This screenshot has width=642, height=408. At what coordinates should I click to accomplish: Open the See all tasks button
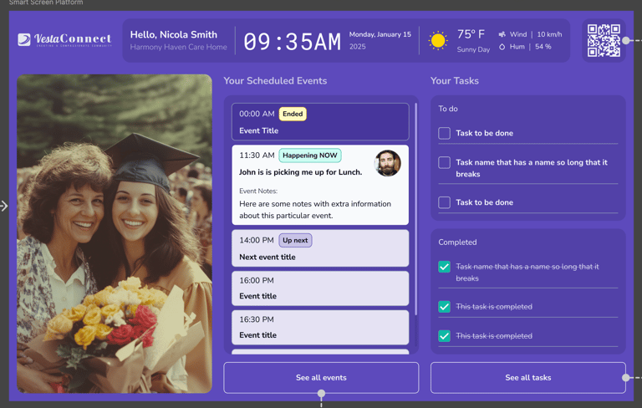(528, 378)
